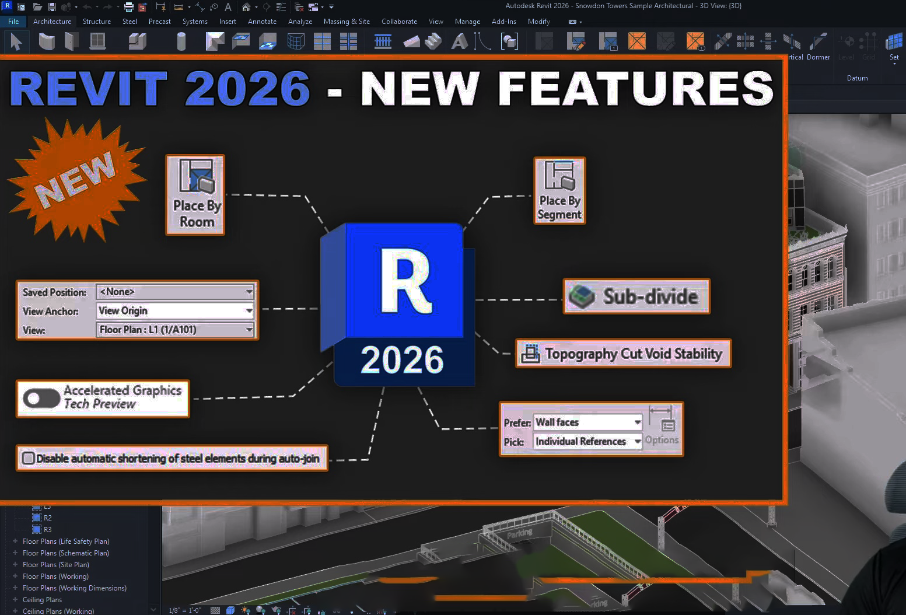Select the Mullion tool
The height and width of the screenshot is (615, 906).
tap(348, 41)
